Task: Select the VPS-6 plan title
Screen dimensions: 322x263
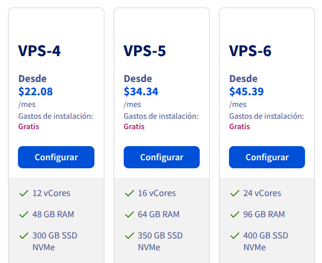Action: point(250,51)
